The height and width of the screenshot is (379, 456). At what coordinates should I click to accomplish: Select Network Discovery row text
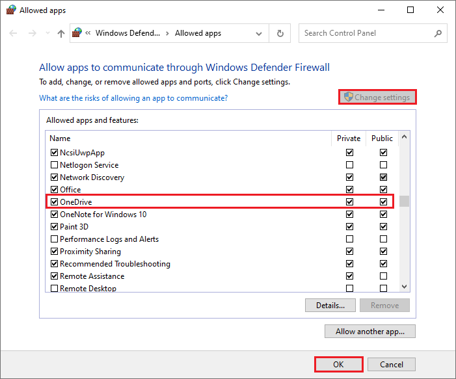click(x=92, y=177)
